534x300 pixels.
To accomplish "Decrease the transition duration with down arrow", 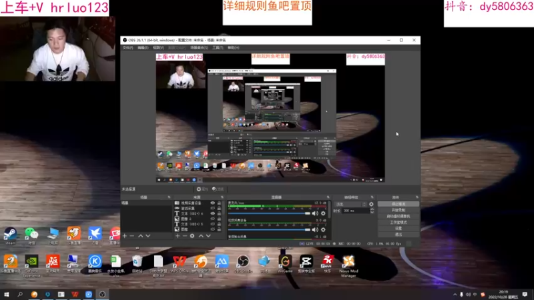I will coord(372,212).
